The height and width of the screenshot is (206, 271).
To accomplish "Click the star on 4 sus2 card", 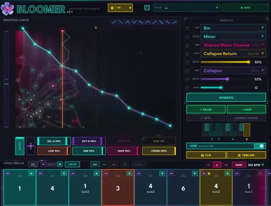I will tap(209, 173).
